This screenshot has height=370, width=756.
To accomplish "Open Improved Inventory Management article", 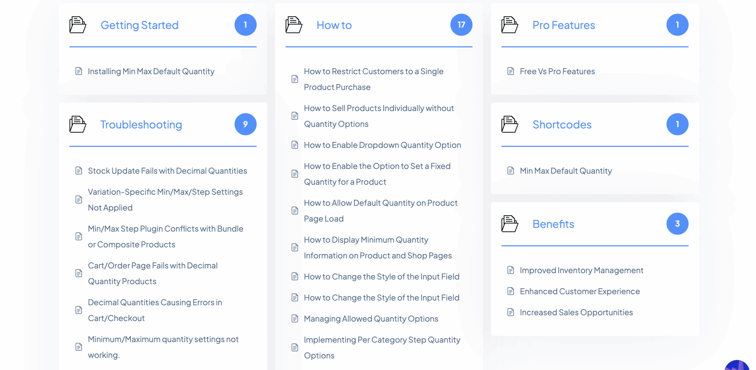I will (x=581, y=270).
